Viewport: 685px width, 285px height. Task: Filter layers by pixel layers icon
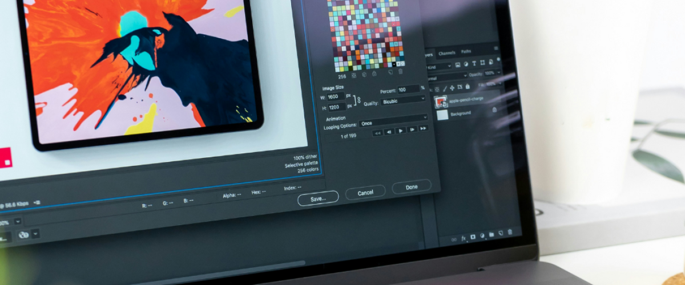click(x=458, y=65)
